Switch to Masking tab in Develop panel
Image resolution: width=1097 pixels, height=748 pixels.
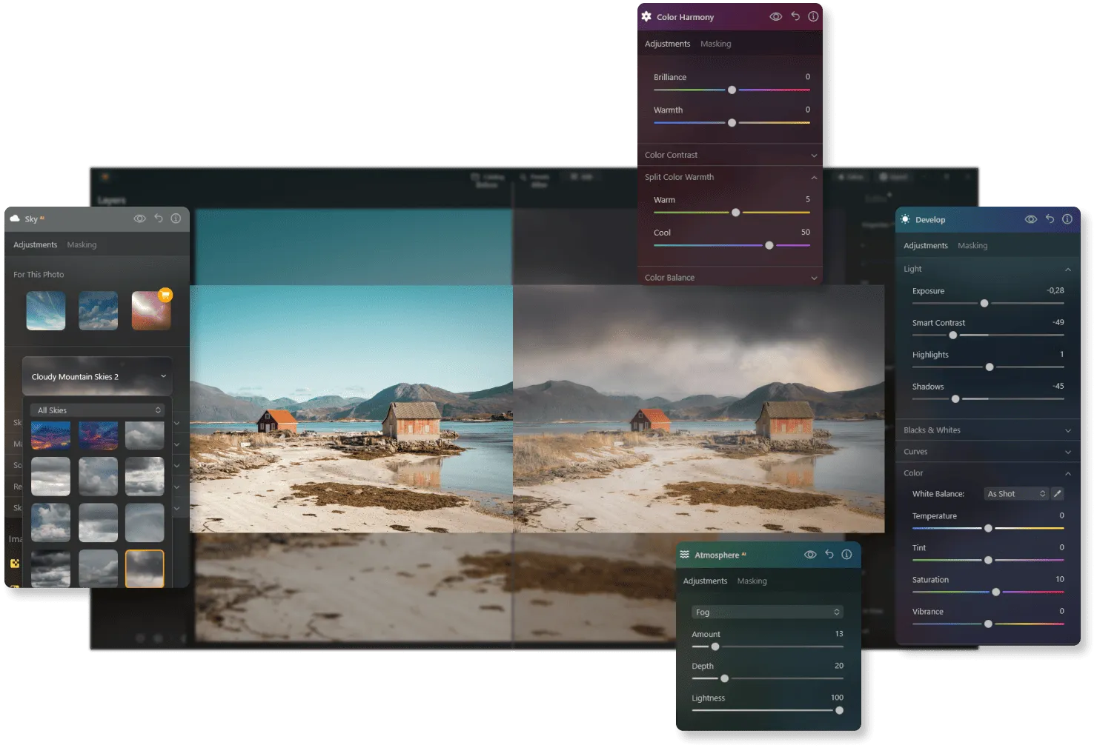pos(972,245)
